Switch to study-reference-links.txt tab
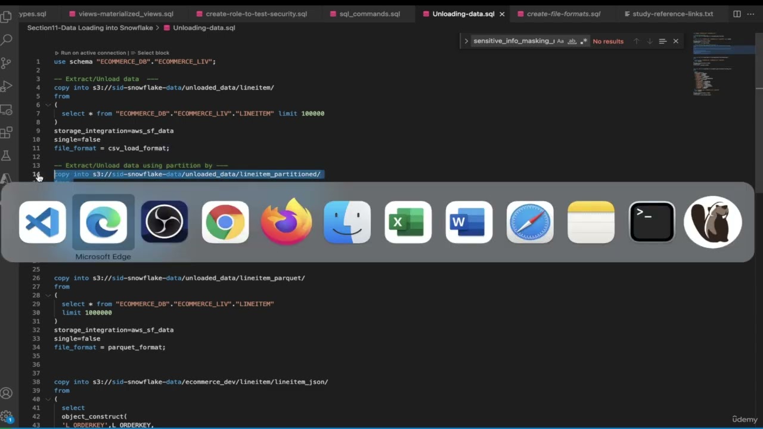This screenshot has height=429, width=763. point(672,14)
